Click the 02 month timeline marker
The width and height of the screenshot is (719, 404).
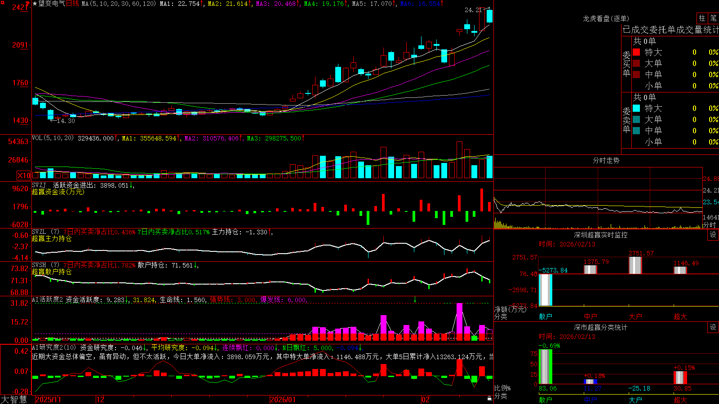pos(426,400)
